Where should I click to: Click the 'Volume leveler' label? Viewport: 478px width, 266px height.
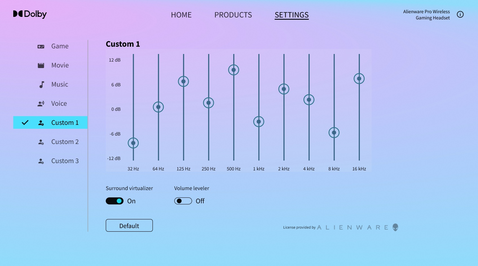[192, 188]
